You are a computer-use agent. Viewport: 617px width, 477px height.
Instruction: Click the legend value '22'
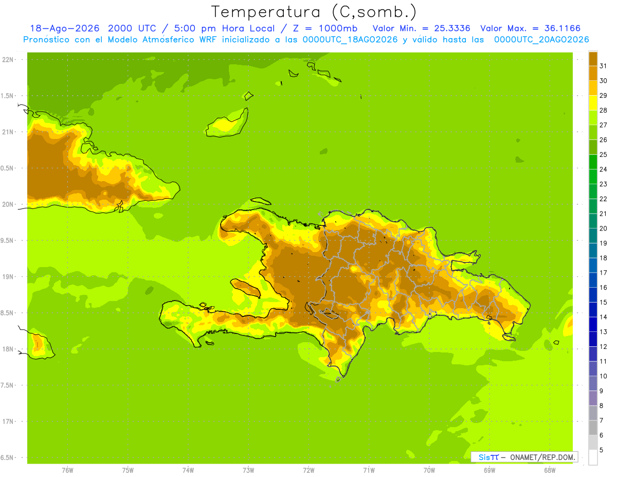[x=603, y=199]
